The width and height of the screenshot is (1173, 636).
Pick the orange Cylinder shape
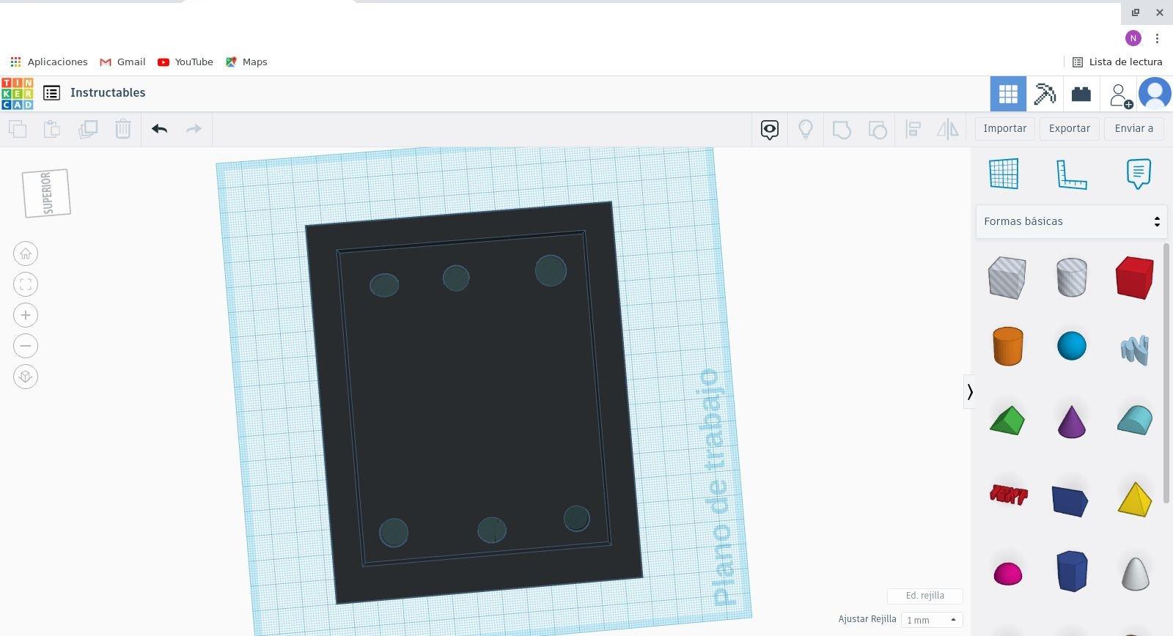1008,346
